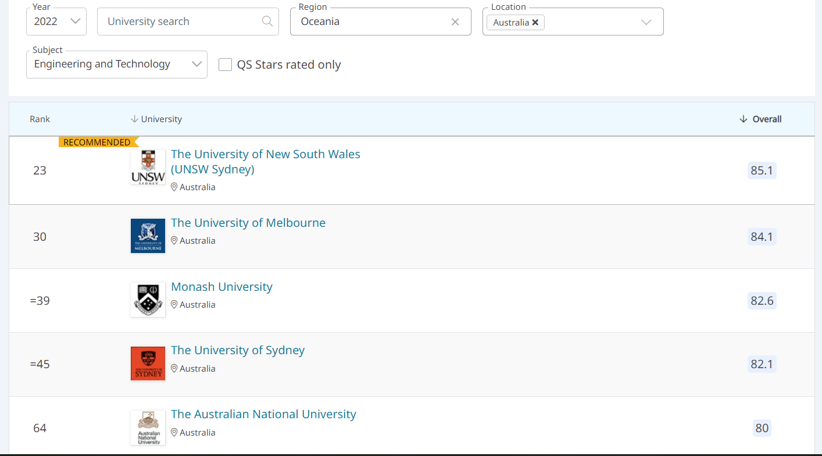This screenshot has height=456, width=822.
Task: Sort rankings by Overall score
Action: coord(760,119)
